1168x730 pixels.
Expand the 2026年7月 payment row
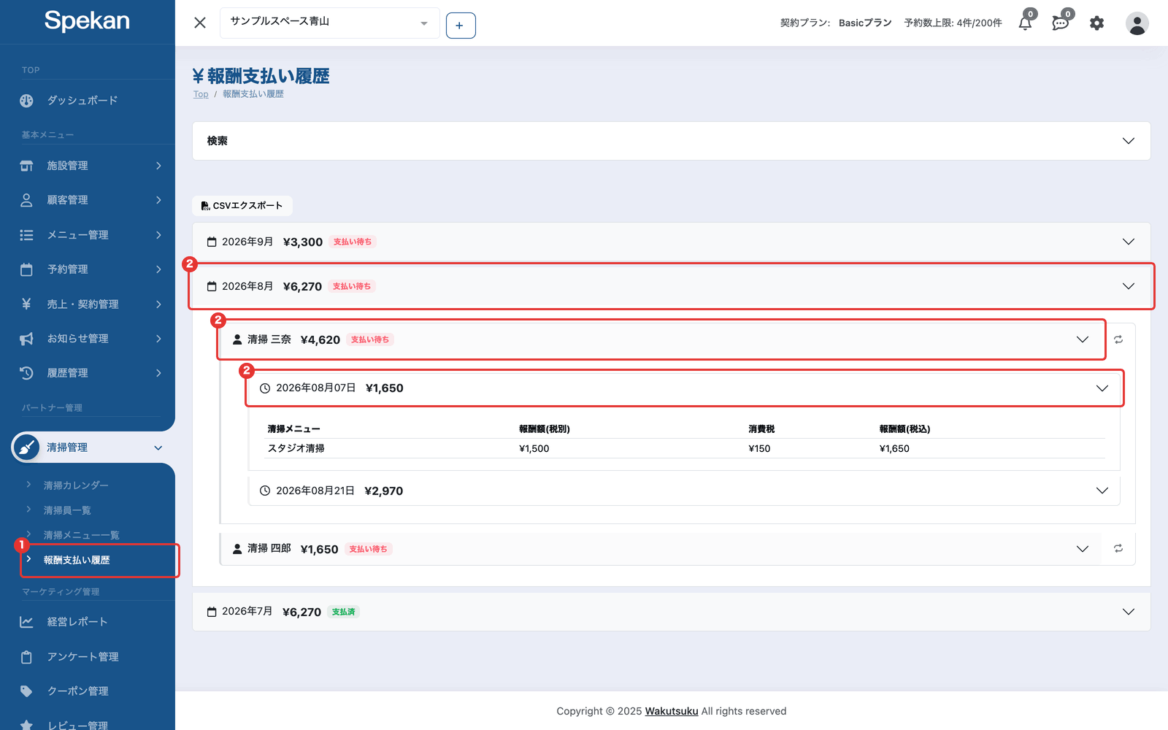(x=672, y=612)
